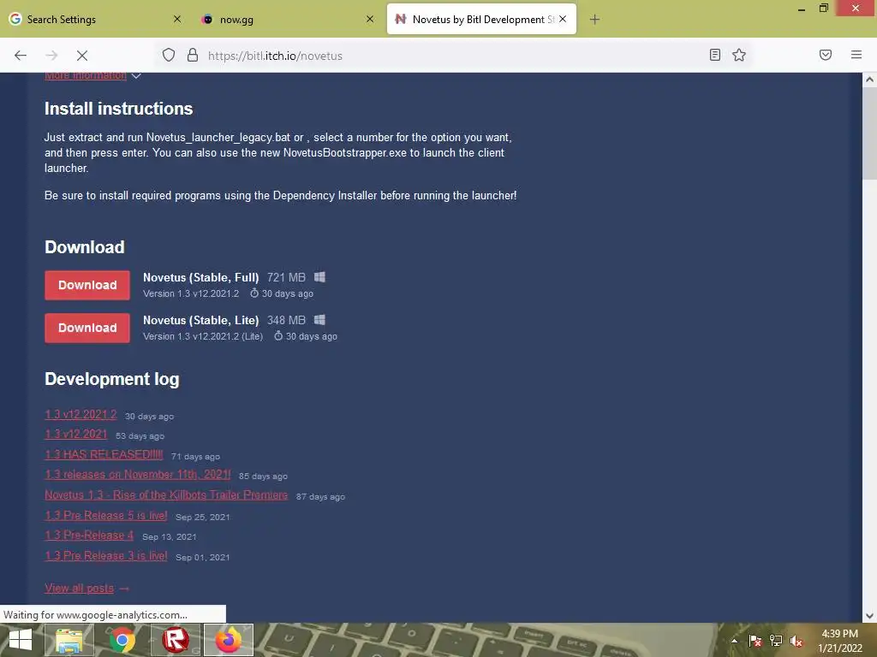
Task: Focus Firefox window in taskbar
Action: (x=229, y=640)
